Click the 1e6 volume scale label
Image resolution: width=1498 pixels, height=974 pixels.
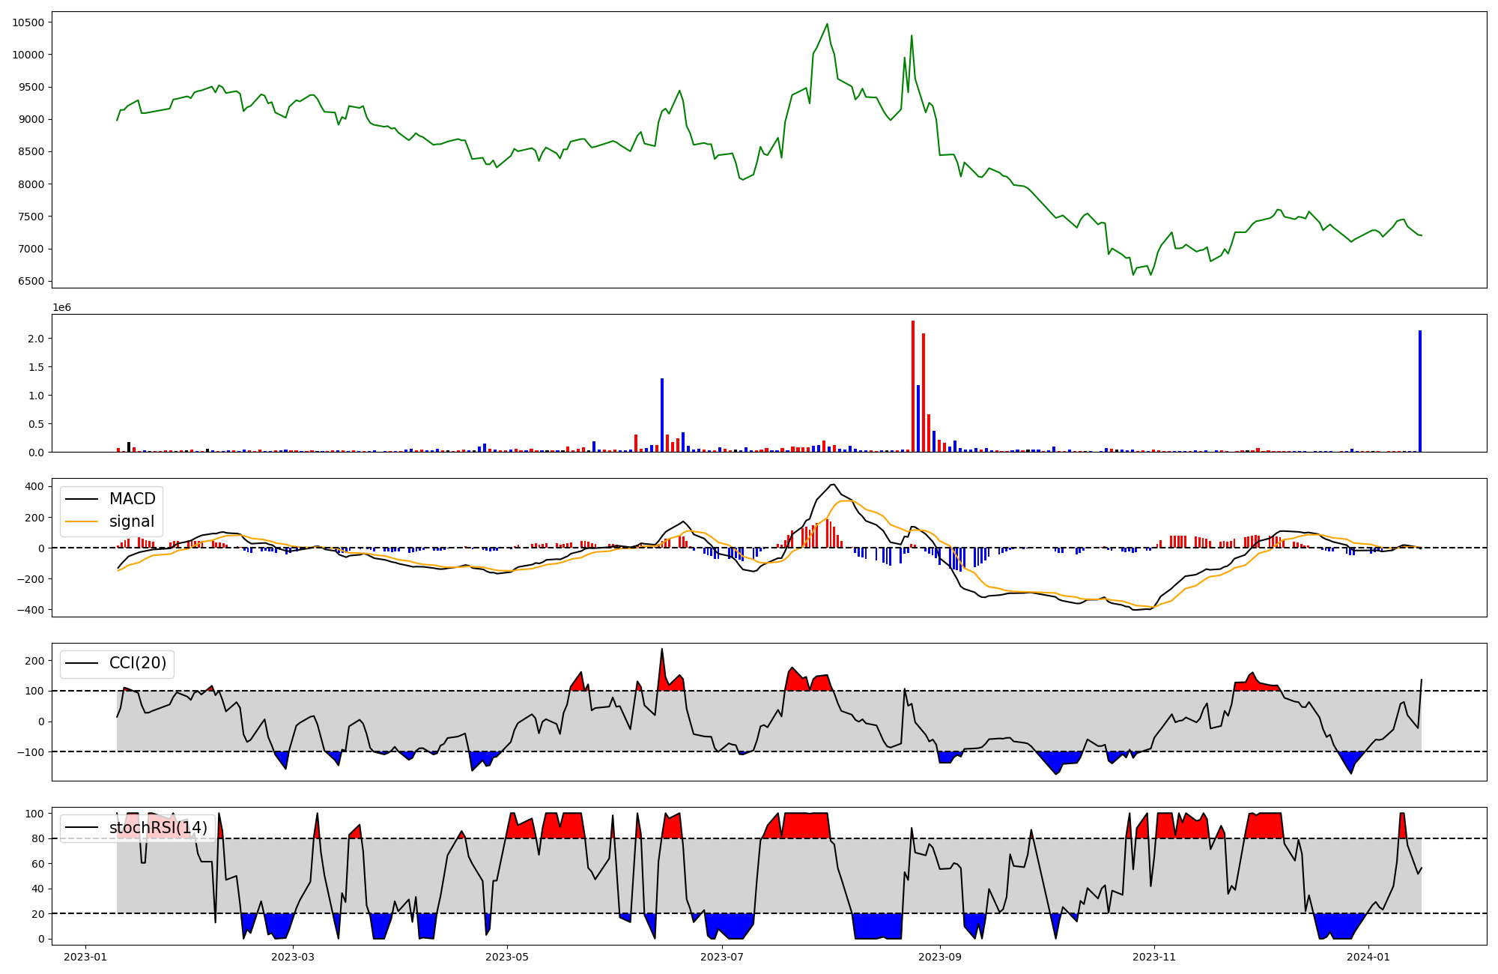point(61,308)
